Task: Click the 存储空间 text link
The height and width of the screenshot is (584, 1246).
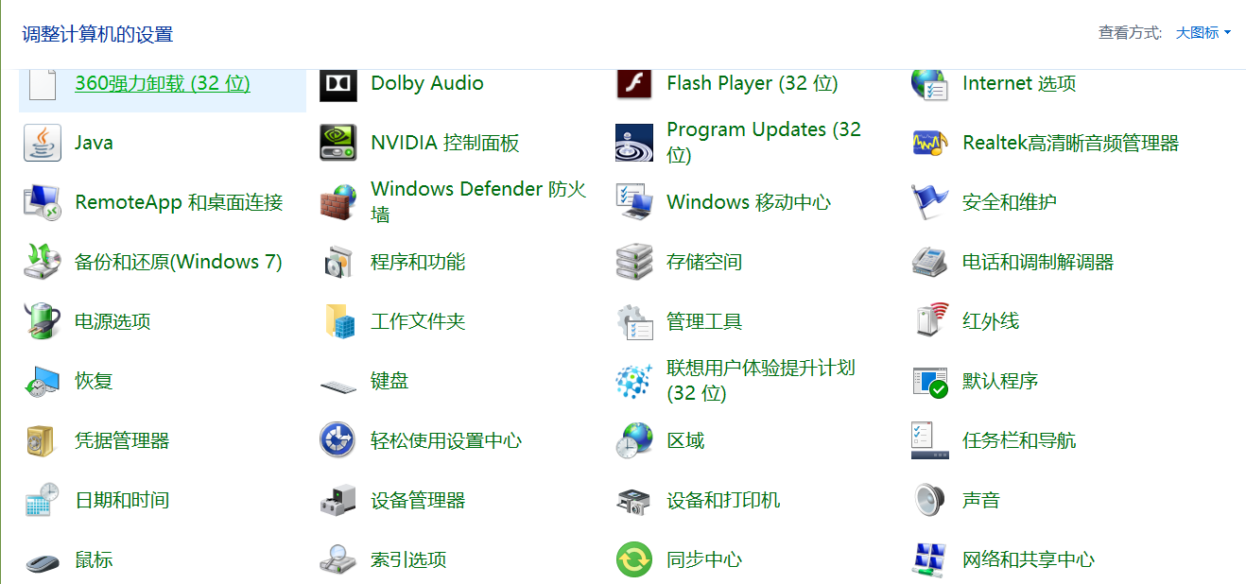Action: [x=704, y=262]
